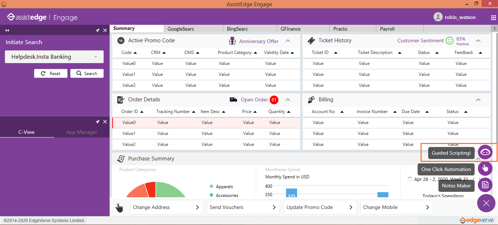Select the App Manager tab

point(81,132)
